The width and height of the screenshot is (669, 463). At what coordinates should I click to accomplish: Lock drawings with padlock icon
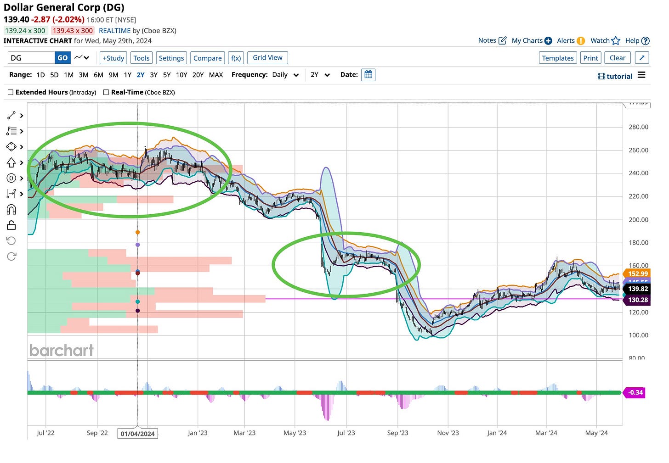tap(11, 225)
